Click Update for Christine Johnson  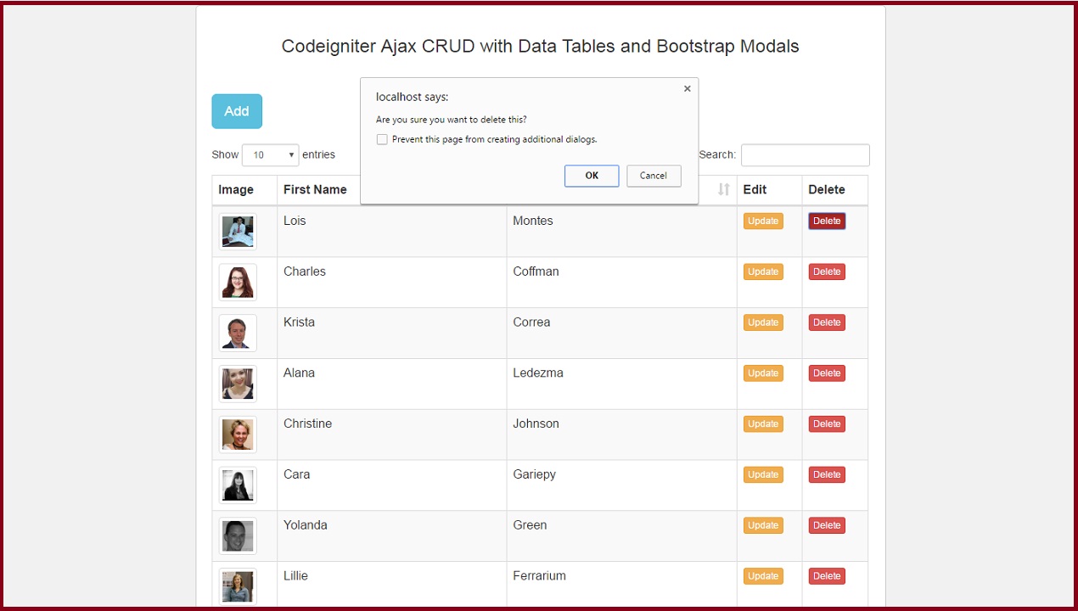coord(763,423)
